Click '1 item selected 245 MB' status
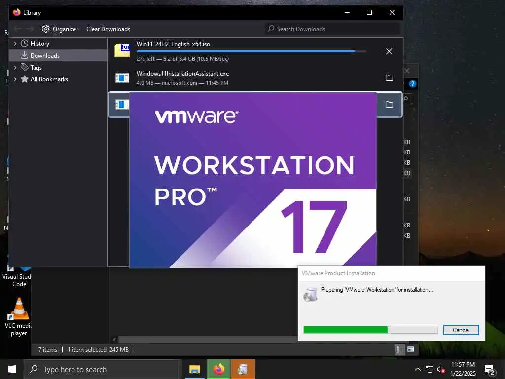Viewport: 505px width, 379px height. [x=98, y=350]
